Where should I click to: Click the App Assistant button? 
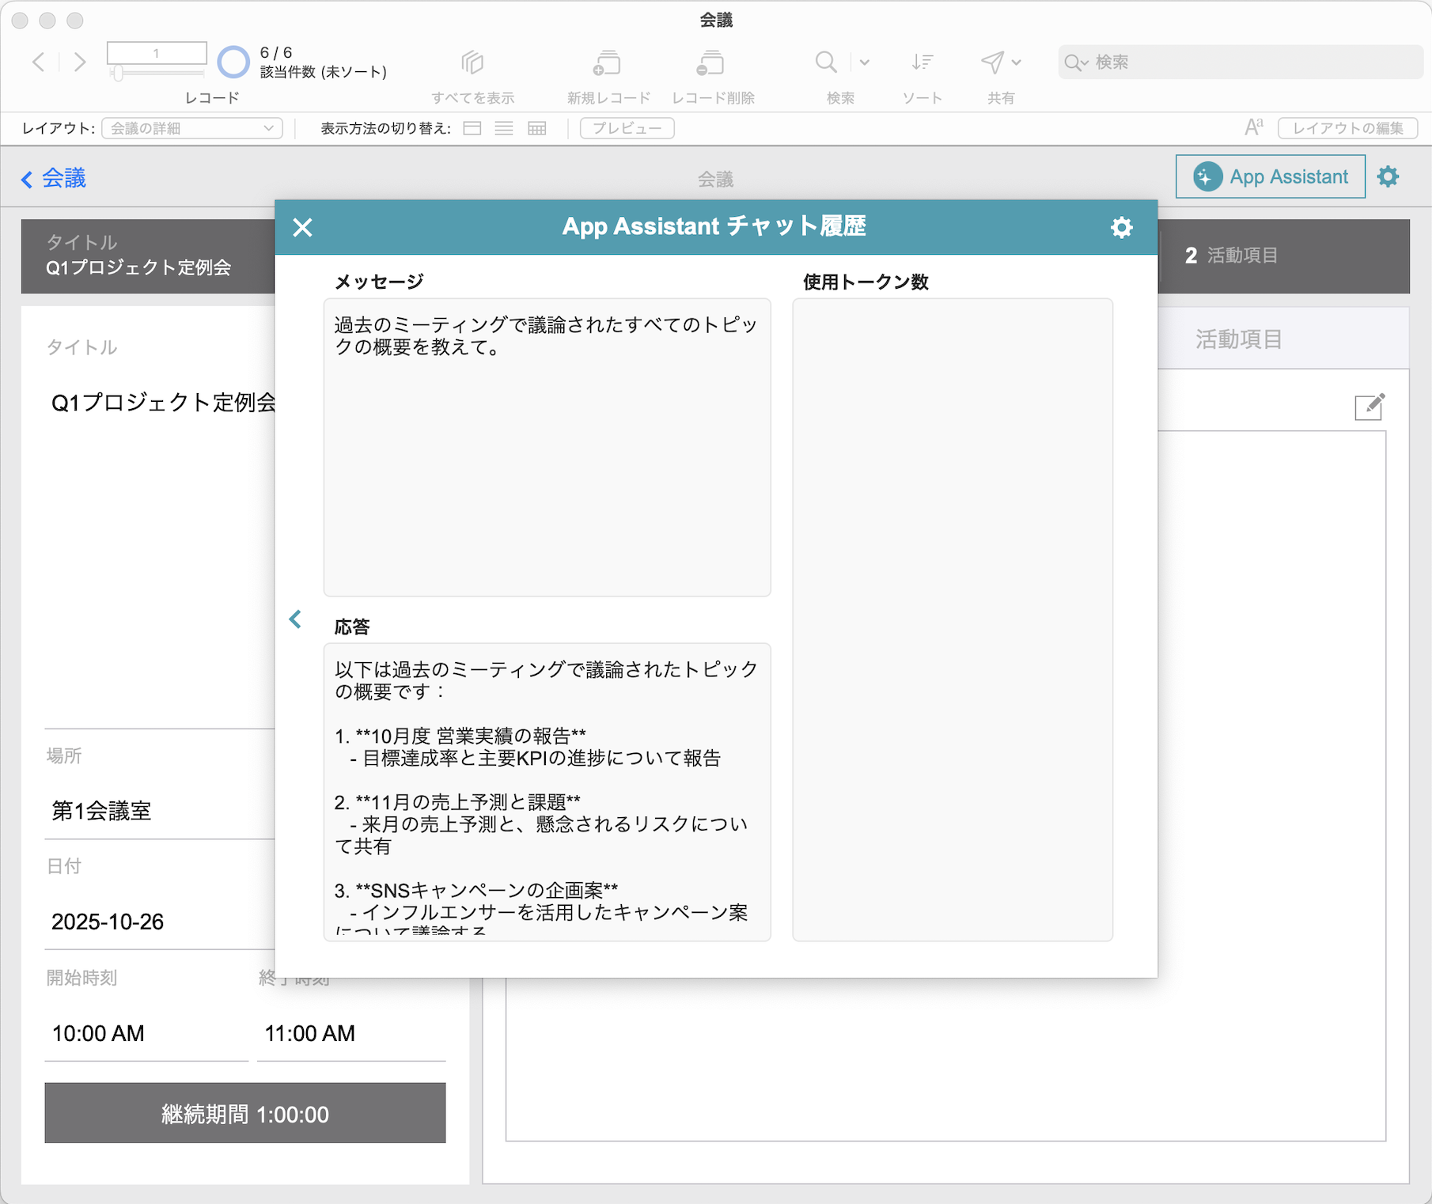tap(1270, 176)
